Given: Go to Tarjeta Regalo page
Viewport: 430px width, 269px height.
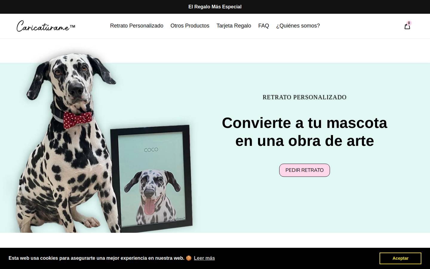Looking at the screenshot, I should click(x=234, y=26).
